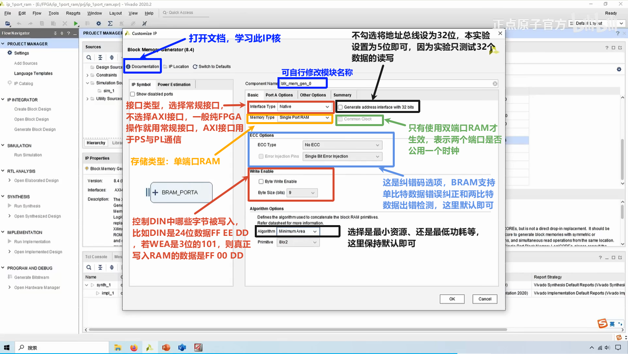Open the Byte Size (bits) dropdown
This screenshot has height=354, width=628.
coord(302,193)
